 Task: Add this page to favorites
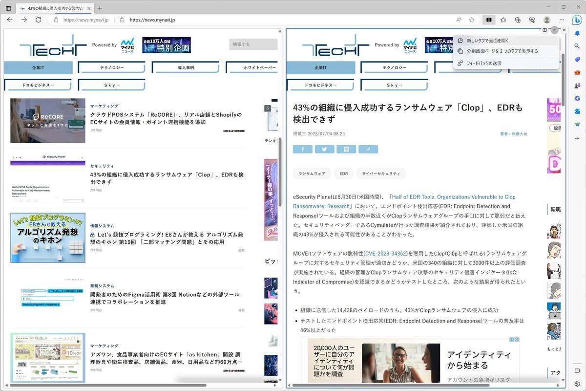click(x=472, y=20)
